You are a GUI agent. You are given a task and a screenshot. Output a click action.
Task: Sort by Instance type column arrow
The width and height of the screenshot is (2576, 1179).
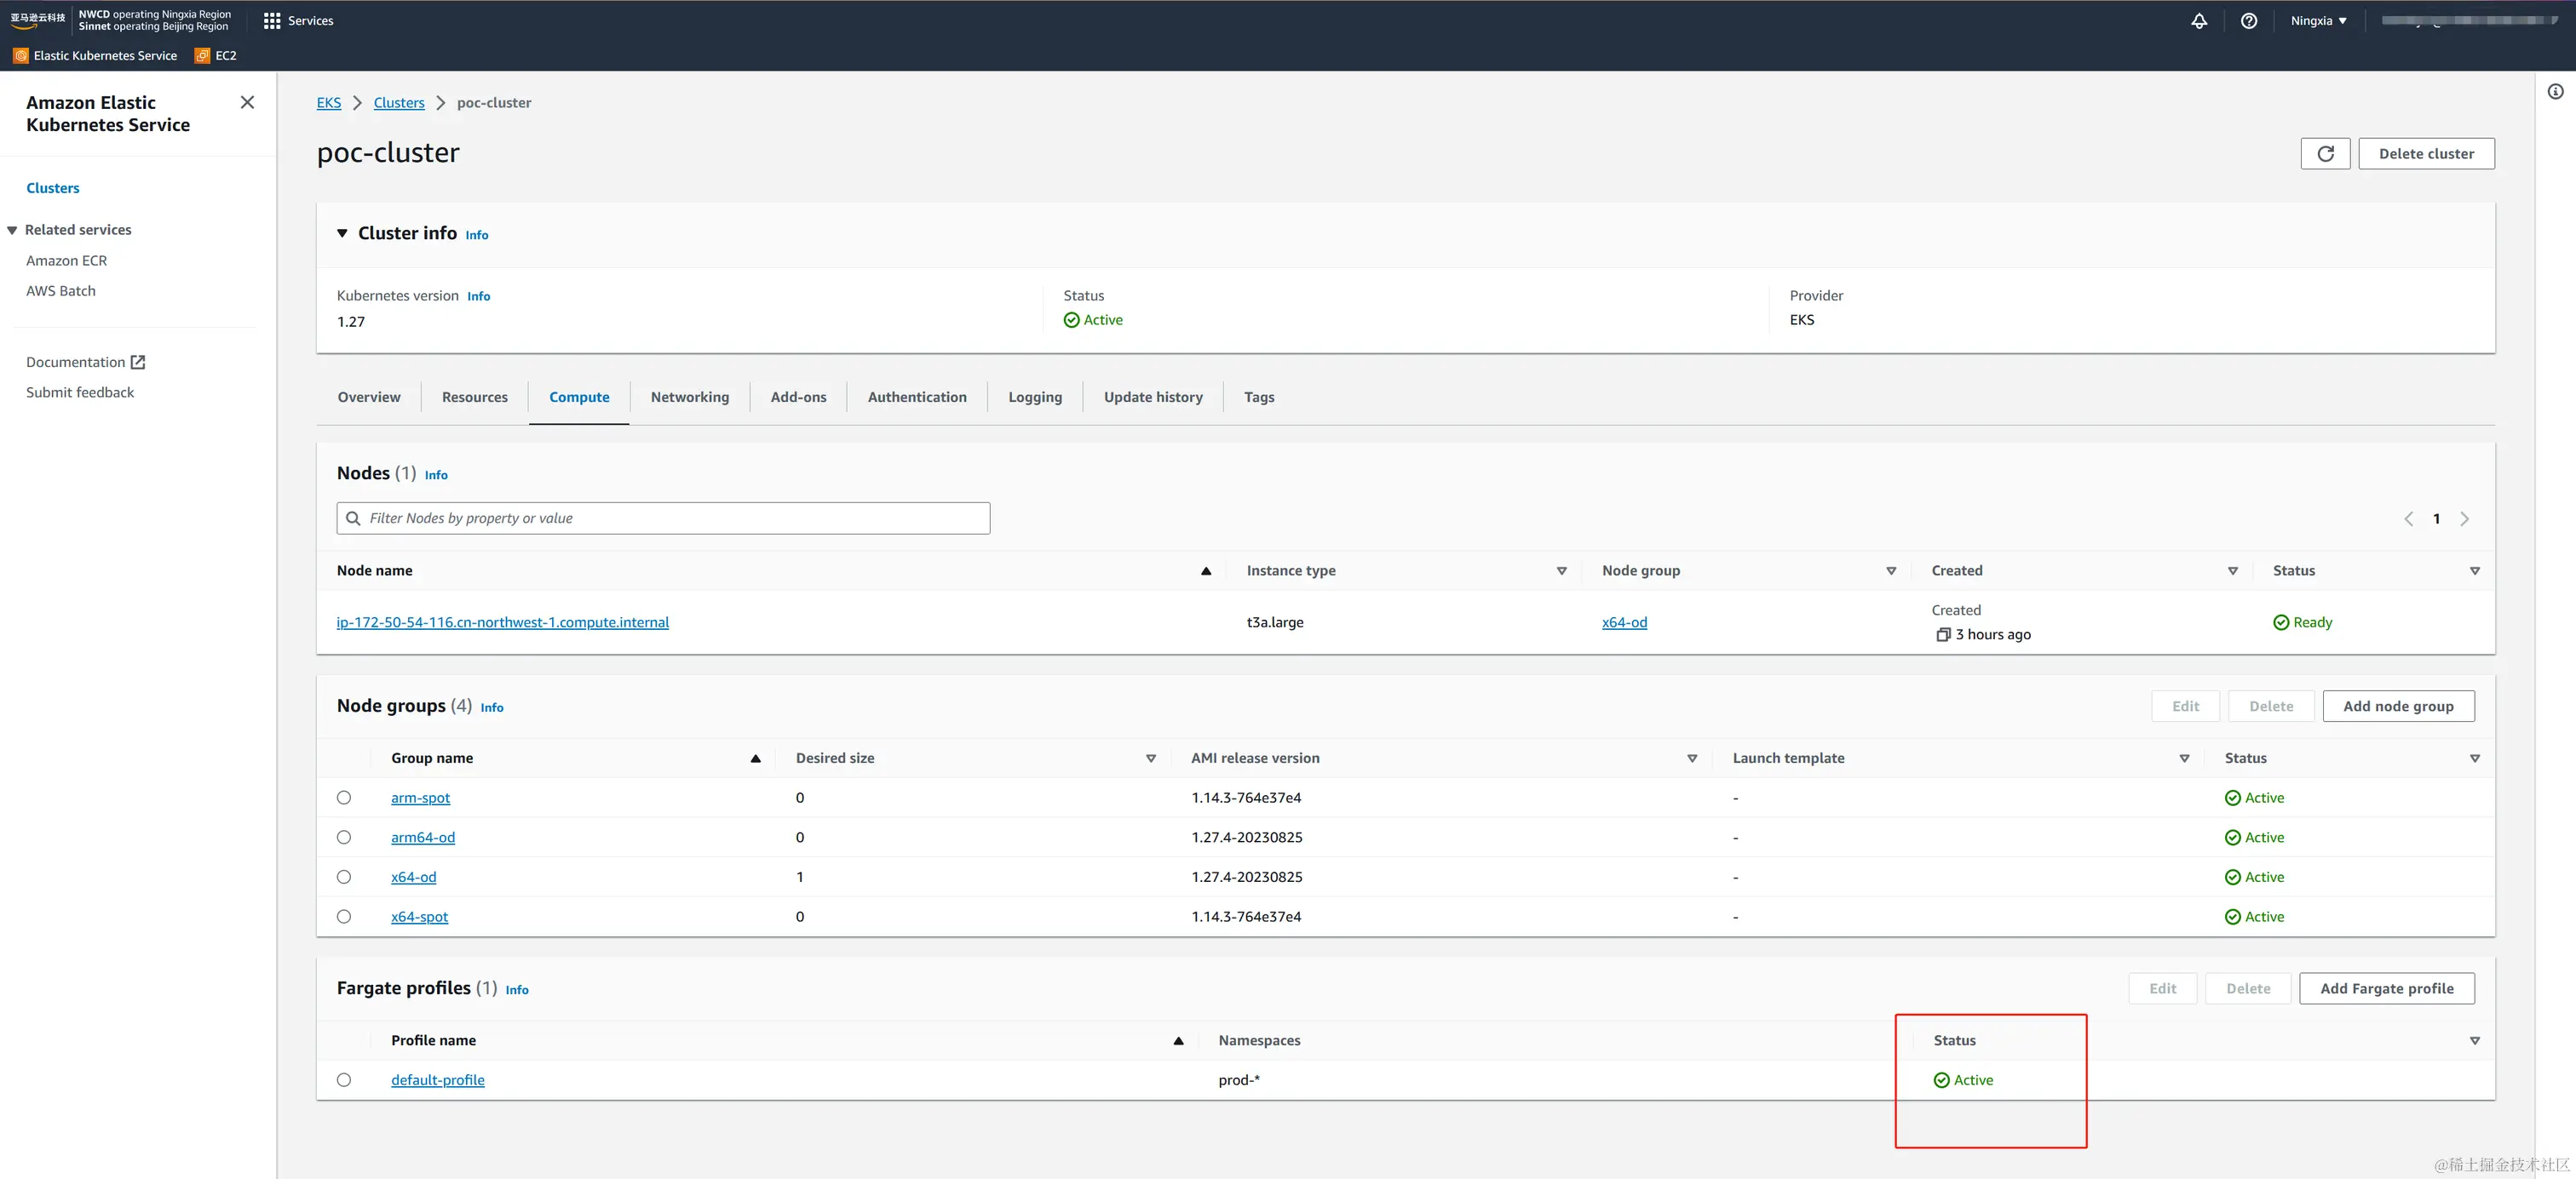click(1561, 570)
